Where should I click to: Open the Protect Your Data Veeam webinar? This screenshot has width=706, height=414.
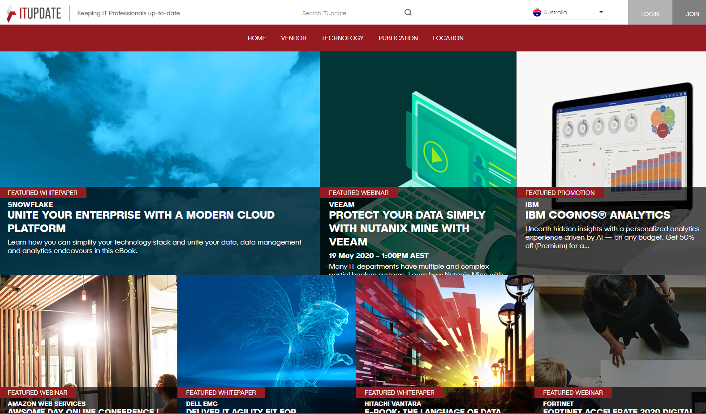click(x=407, y=228)
